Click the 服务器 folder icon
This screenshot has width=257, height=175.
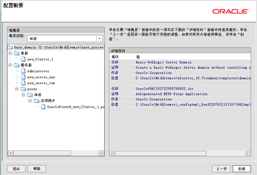17,65
